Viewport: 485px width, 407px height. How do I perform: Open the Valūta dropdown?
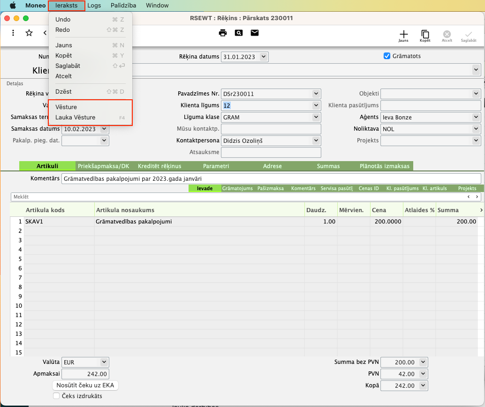click(104, 362)
